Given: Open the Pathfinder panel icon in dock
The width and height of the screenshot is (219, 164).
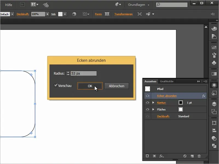Looking at the screenshot, I should [214, 138].
